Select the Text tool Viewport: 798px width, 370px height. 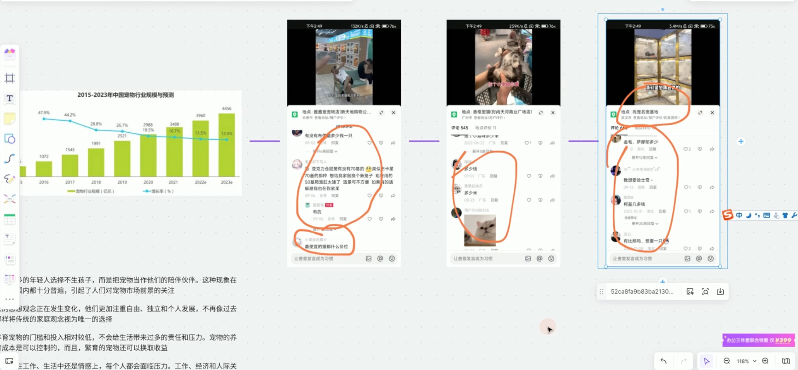click(x=10, y=98)
